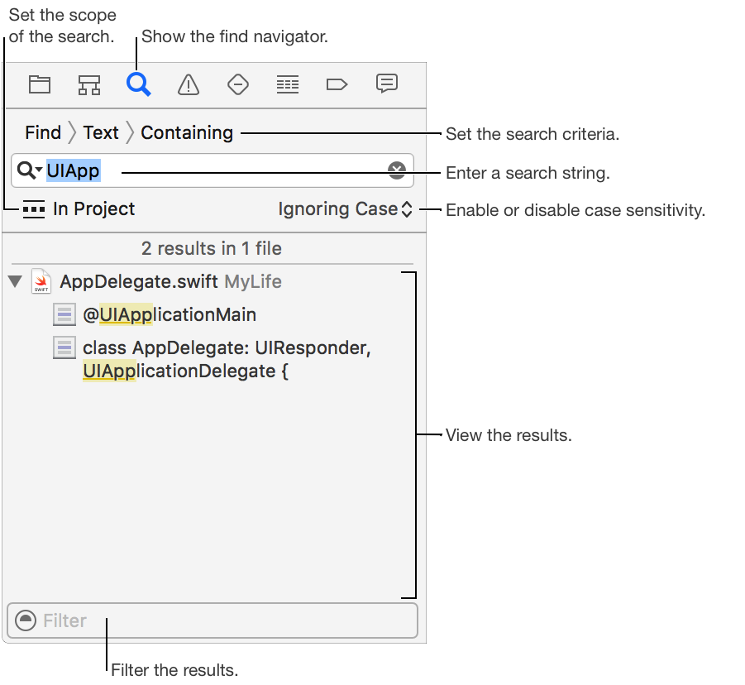Switch to the test navigator
This screenshot has width=745, height=685.
238,84
